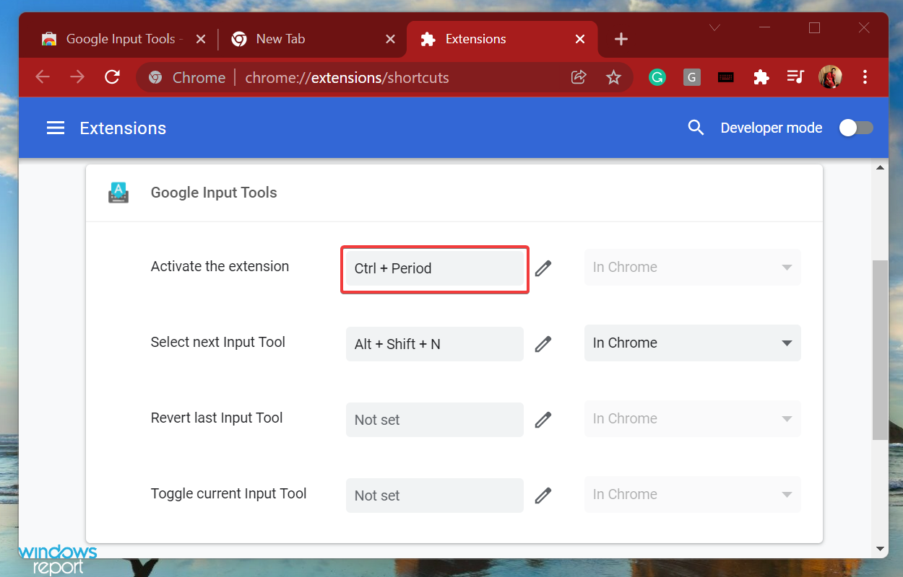This screenshot has width=903, height=577.
Task: Open the Extensions hamburger menu
Action: [x=56, y=128]
